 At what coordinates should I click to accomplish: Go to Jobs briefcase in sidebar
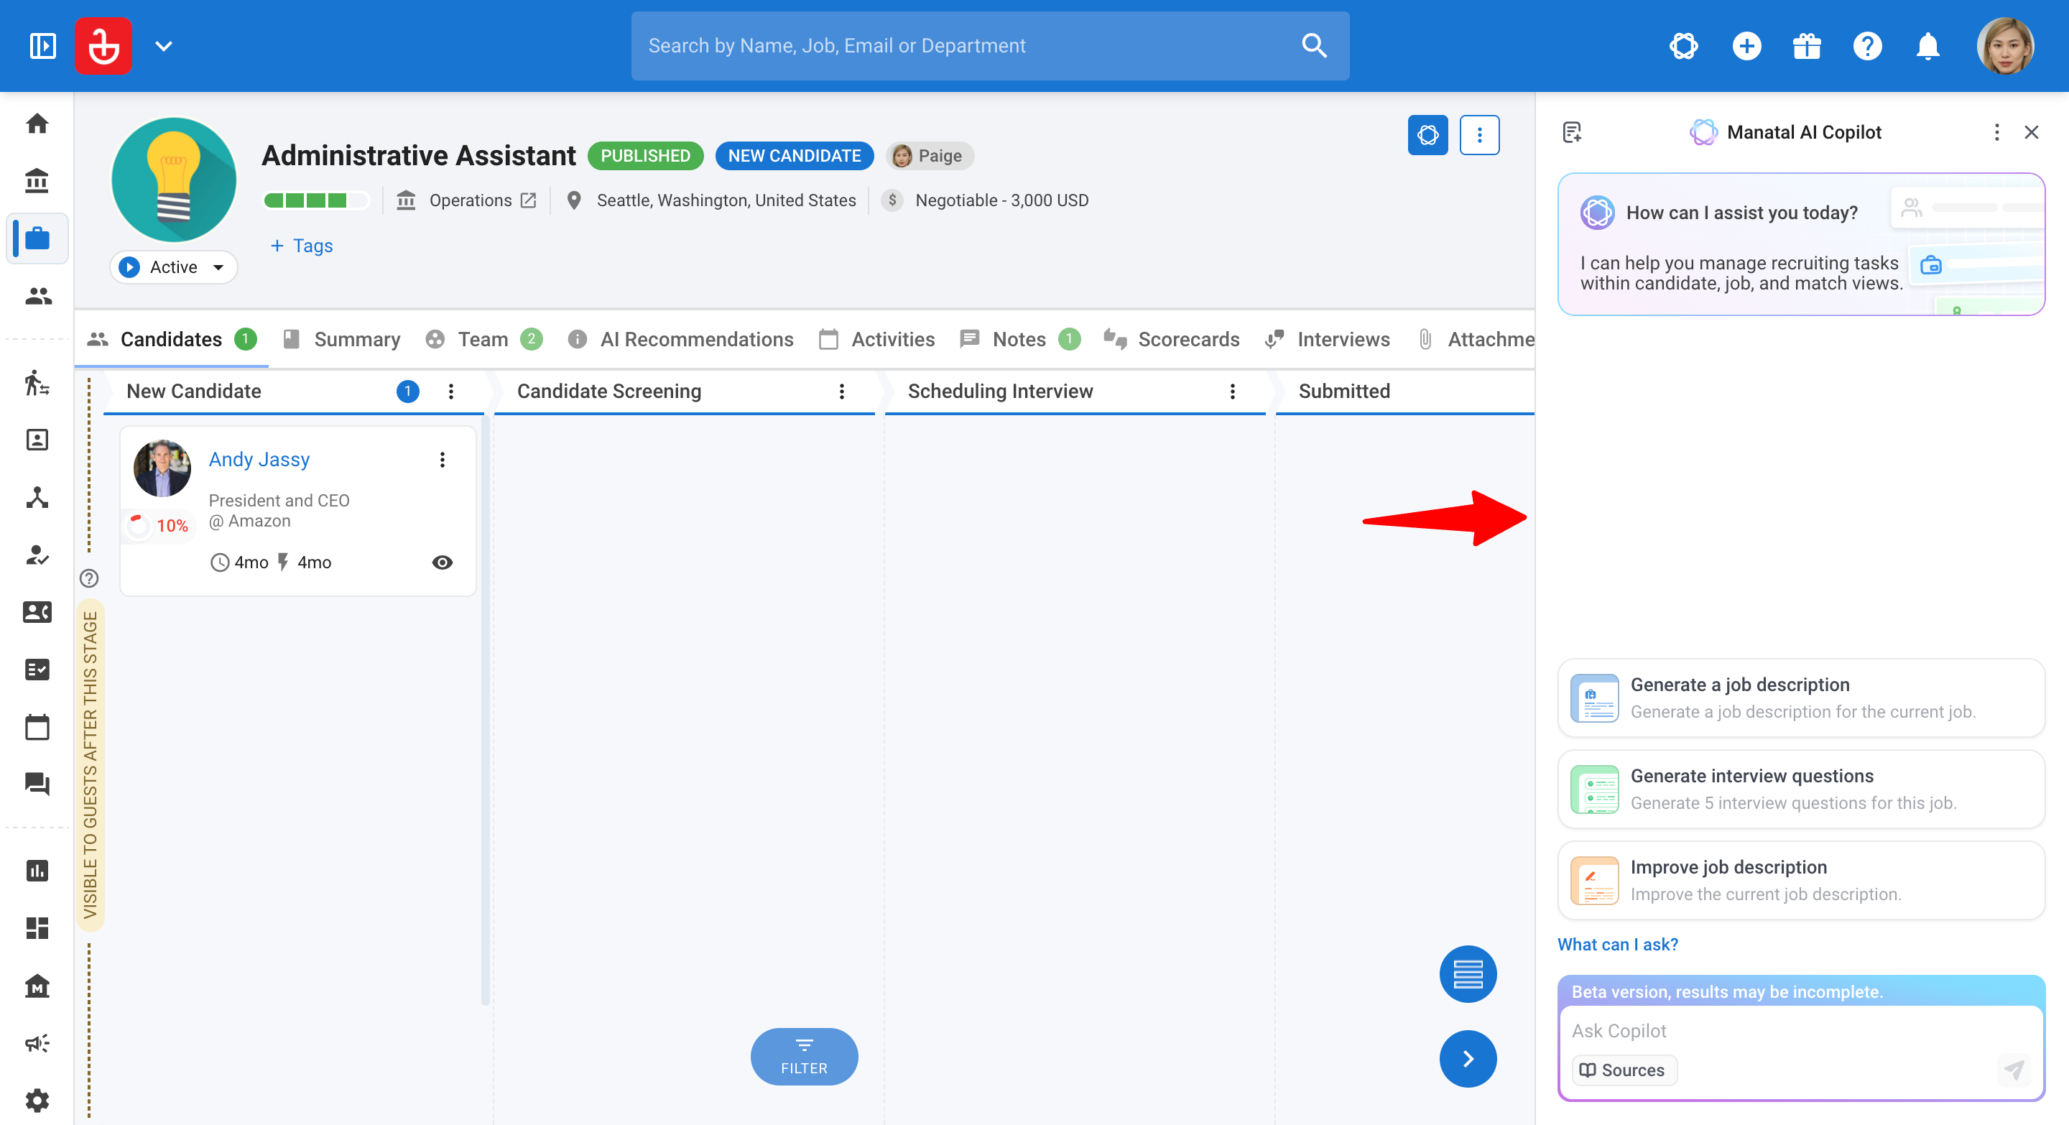pos(37,239)
